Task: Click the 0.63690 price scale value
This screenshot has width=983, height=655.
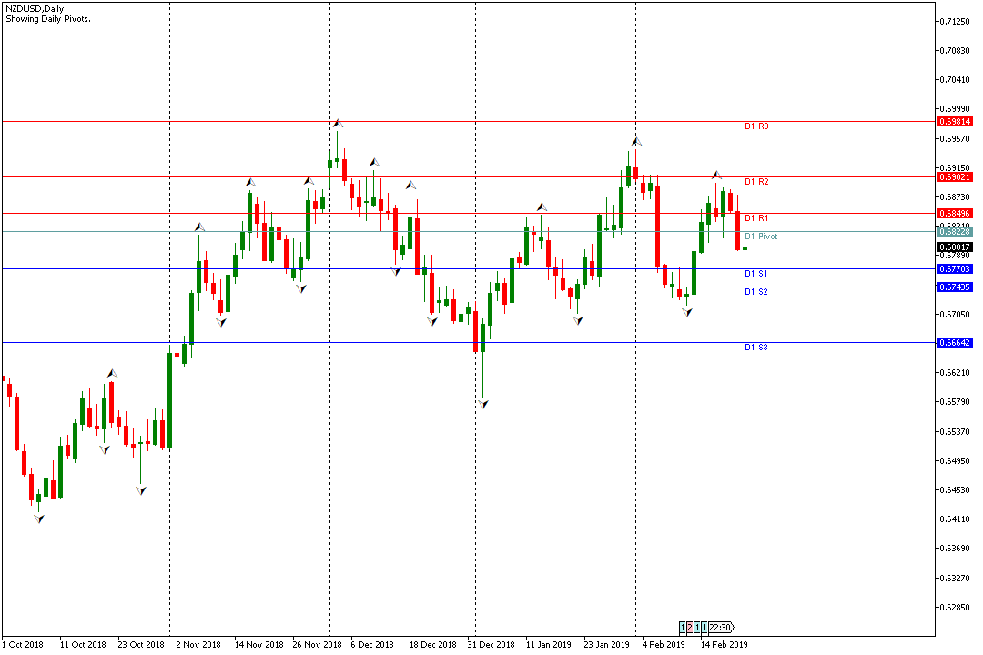Action: tap(955, 549)
